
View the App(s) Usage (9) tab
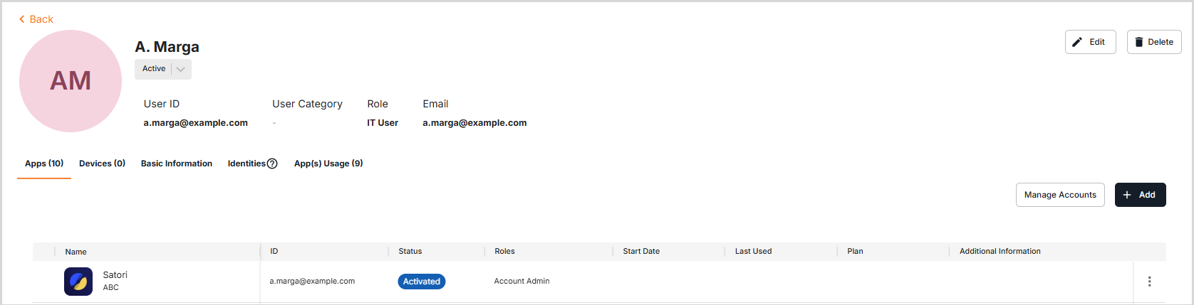click(x=328, y=164)
